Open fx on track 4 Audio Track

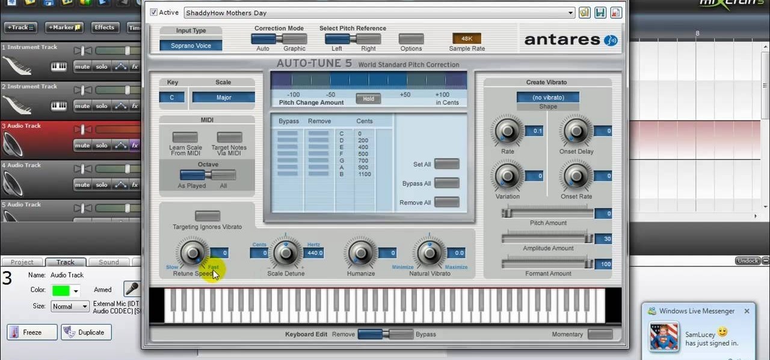point(135,185)
